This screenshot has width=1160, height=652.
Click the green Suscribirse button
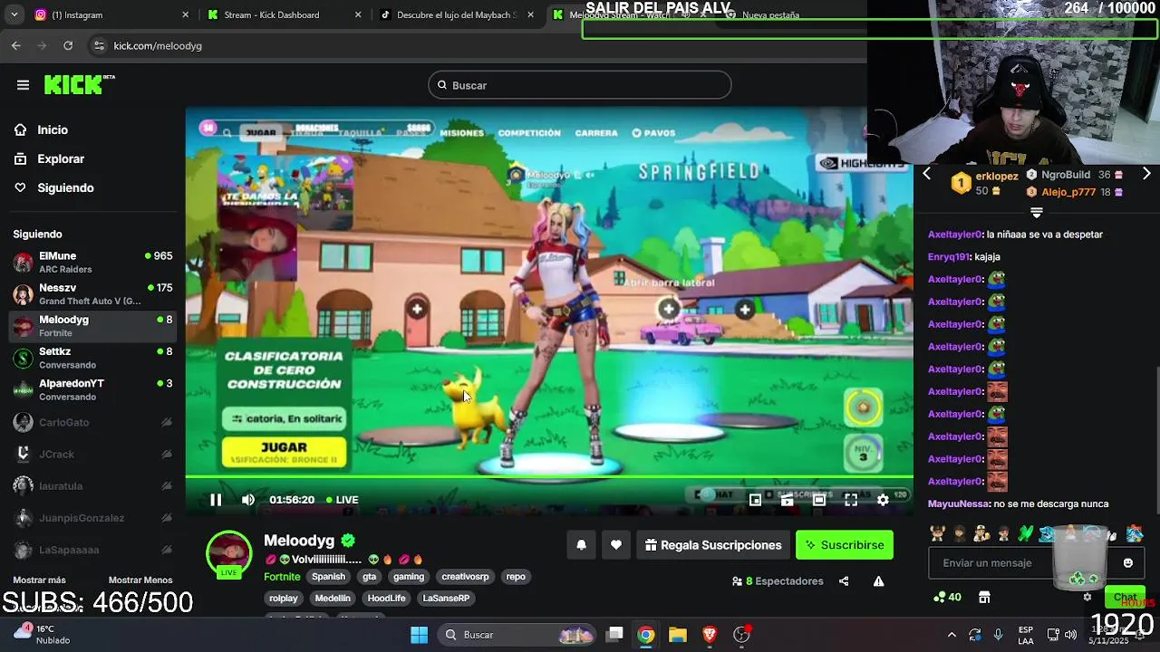pos(845,545)
